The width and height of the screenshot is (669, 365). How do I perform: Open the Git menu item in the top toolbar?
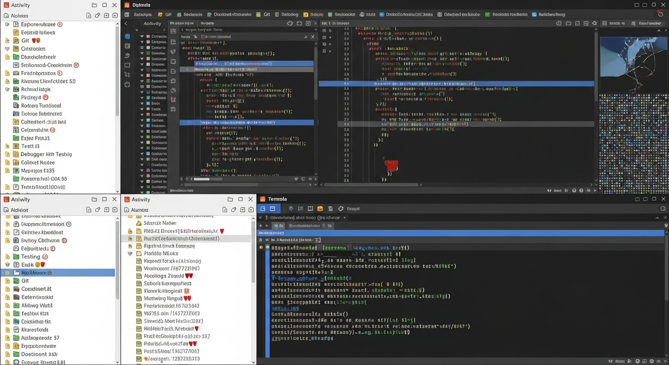[x=267, y=14]
